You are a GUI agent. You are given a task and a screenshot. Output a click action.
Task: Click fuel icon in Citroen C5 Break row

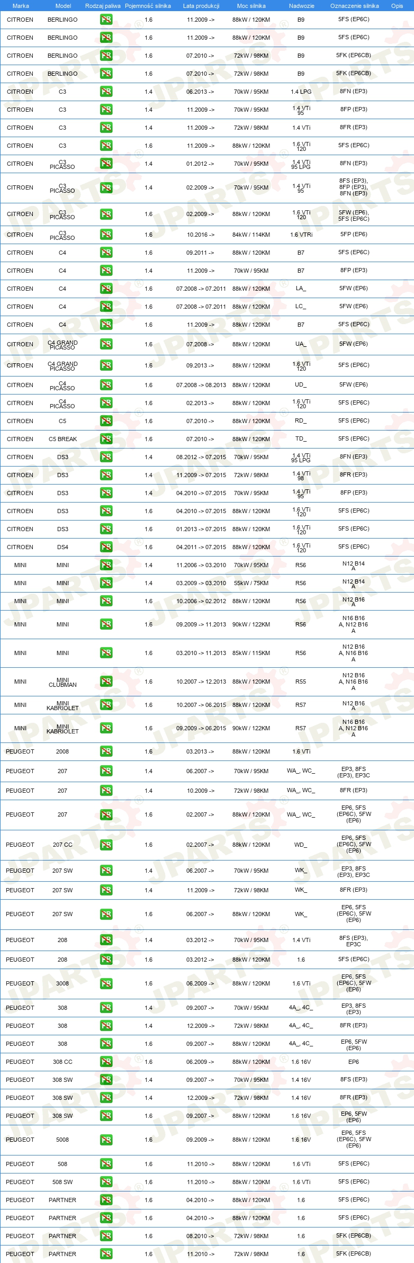106,439
